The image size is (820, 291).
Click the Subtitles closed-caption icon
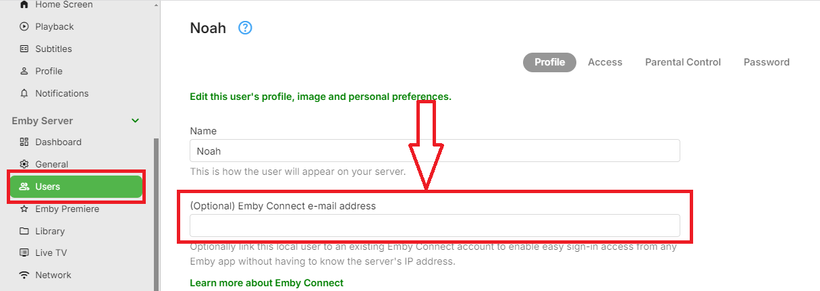[24, 49]
